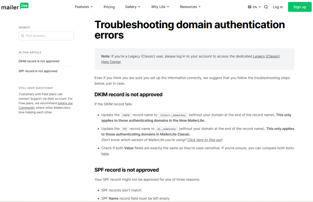
Task: Open the here link to compare texts
Action: (105, 153)
